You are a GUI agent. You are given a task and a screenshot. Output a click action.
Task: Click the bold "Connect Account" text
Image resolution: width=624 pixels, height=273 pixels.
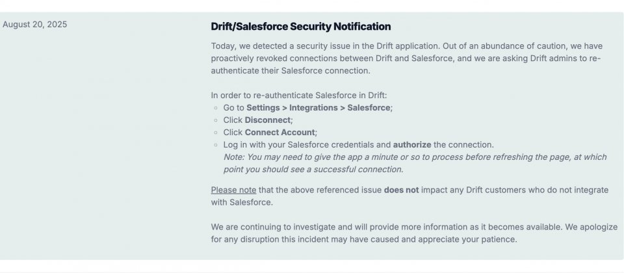pos(279,133)
